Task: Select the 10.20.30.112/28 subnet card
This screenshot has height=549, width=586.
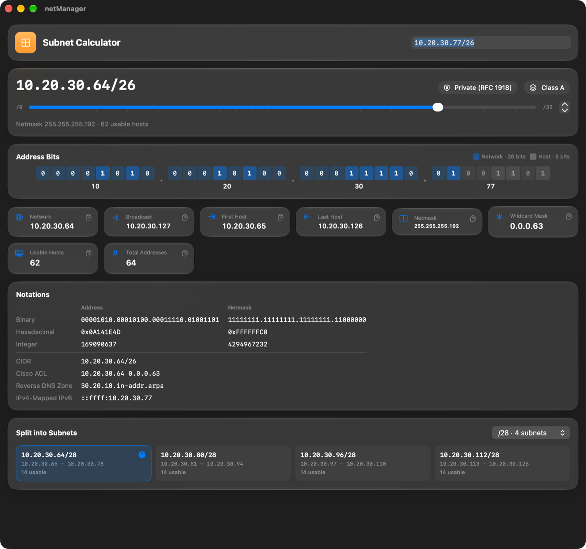Action: 502,463
